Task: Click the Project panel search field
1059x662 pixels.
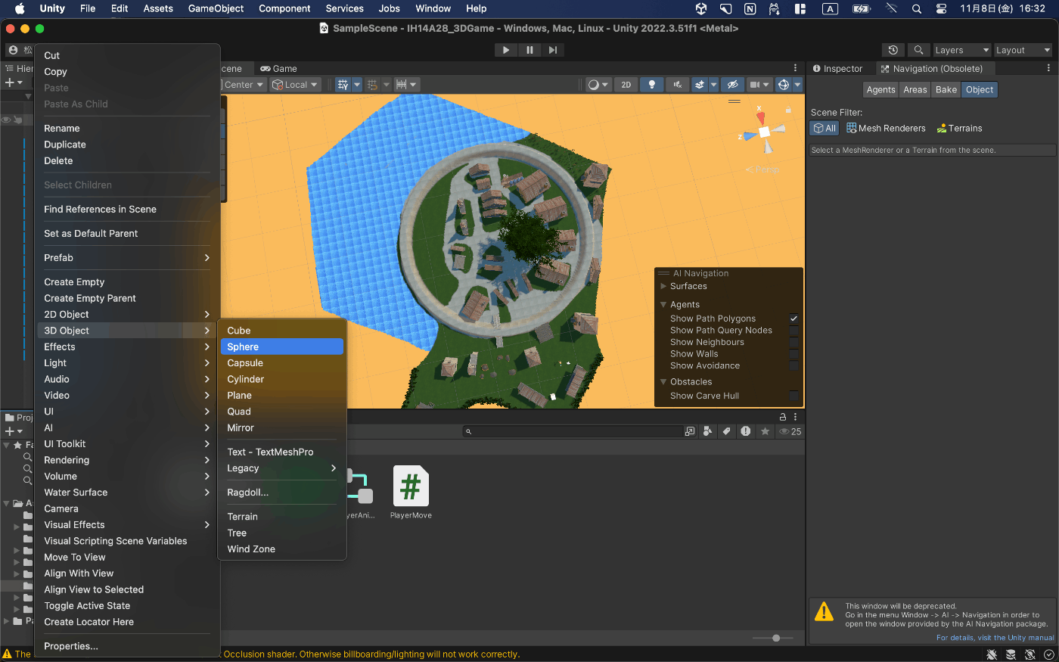Action: click(x=573, y=431)
